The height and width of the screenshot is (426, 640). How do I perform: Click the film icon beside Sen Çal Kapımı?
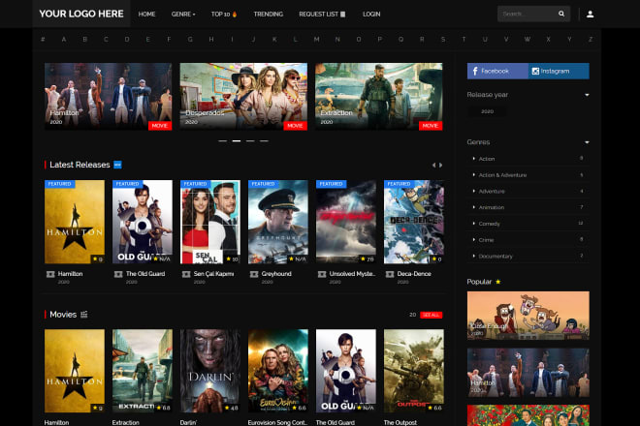coord(186,274)
